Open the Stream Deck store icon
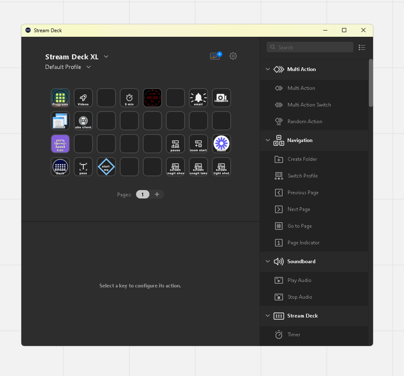This screenshot has width=404, height=376. [x=216, y=56]
